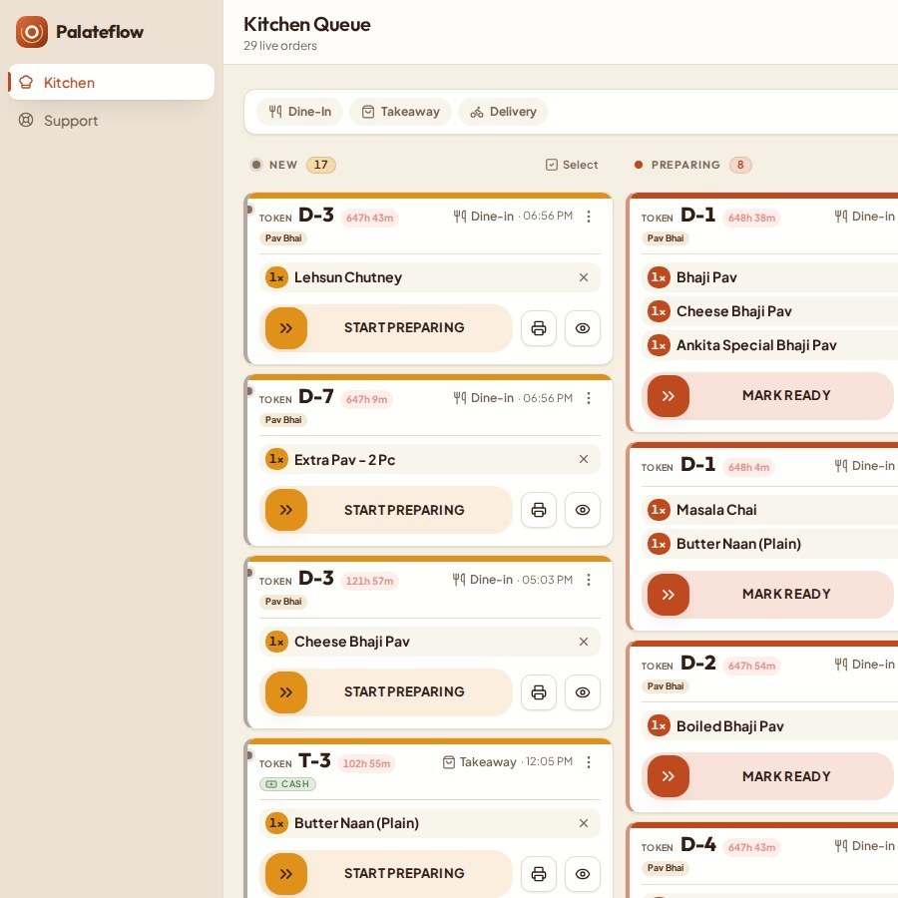898x898 pixels.
Task: Open more options for D-7 order
Action: coord(588,398)
